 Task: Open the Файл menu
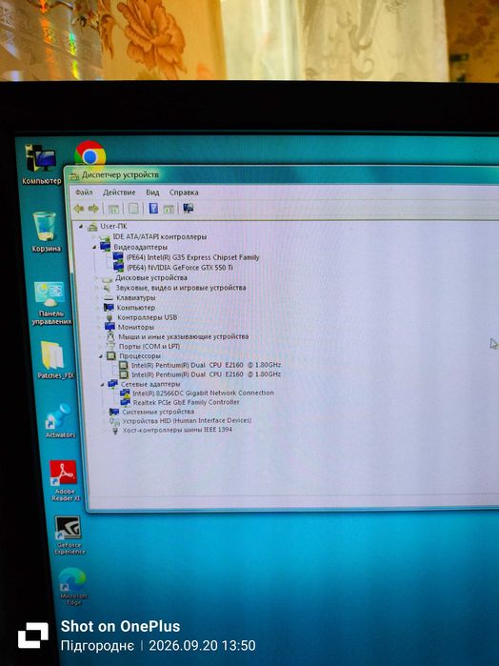[x=84, y=192]
